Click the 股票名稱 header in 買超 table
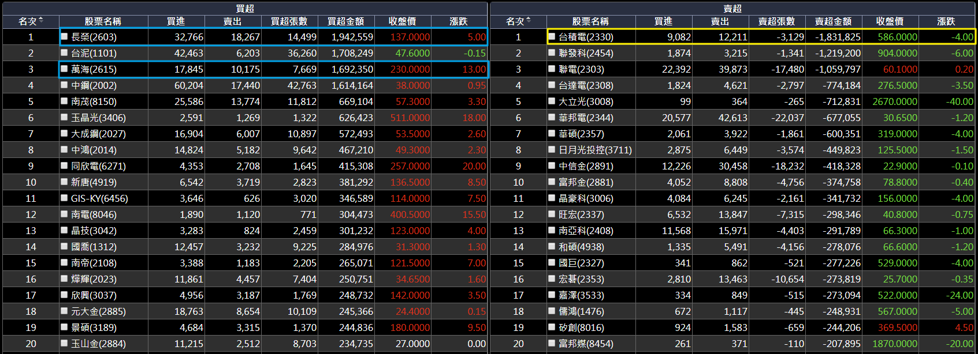This screenshot has width=978, height=354. pos(103,21)
